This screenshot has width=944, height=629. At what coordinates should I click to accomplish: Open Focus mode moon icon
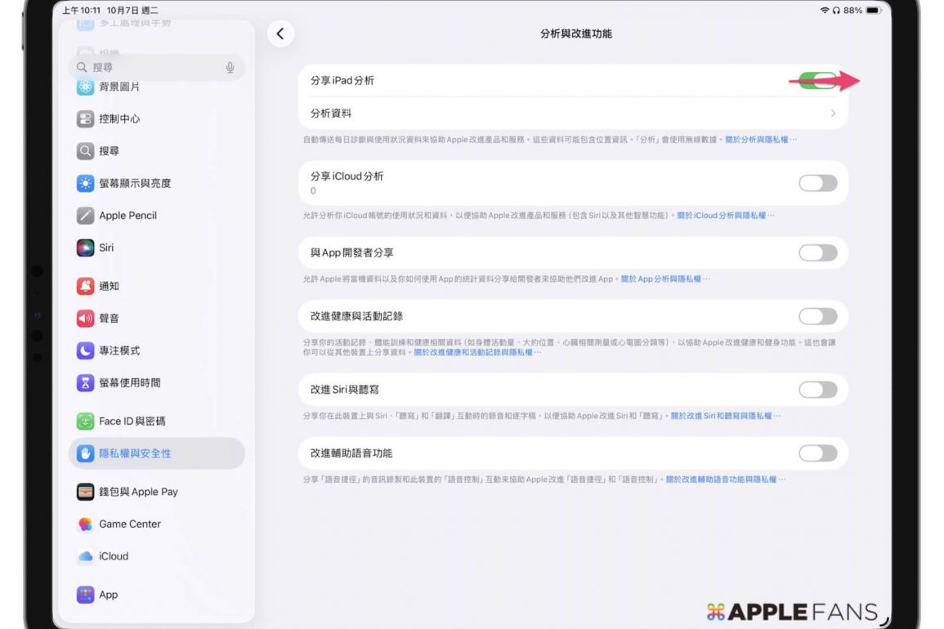coord(86,350)
